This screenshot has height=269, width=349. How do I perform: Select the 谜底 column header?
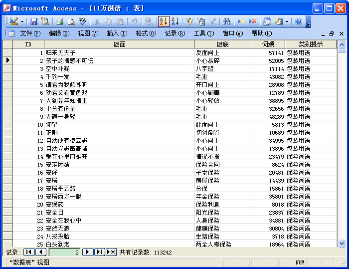coord(222,44)
